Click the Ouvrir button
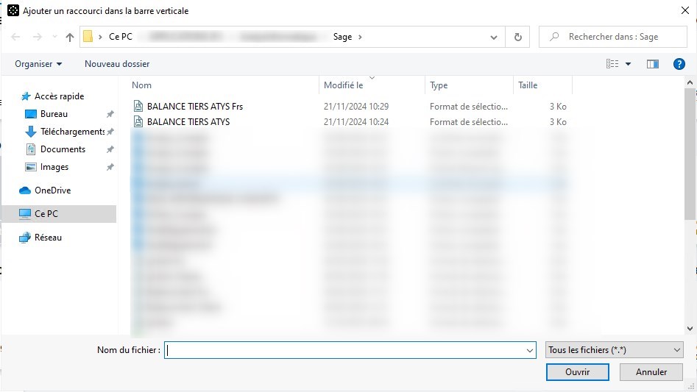This screenshot has width=697, height=392. [577, 372]
